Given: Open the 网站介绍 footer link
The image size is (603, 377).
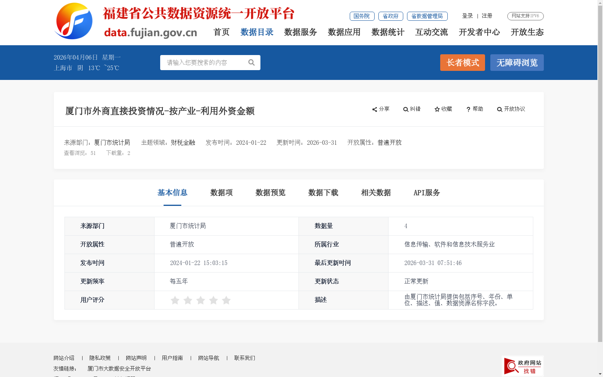Looking at the screenshot, I should [x=64, y=358].
